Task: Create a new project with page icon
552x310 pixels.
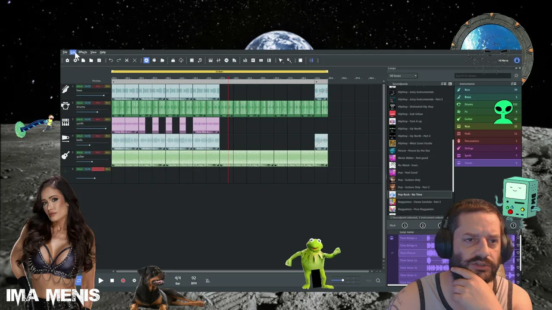Action: point(83,60)
